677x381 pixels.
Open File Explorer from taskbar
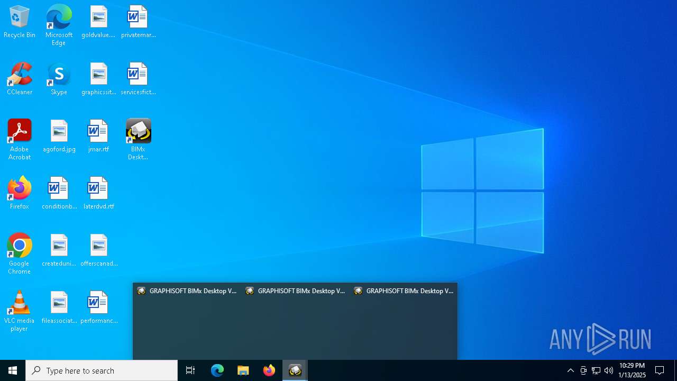[x=243, y=370]
